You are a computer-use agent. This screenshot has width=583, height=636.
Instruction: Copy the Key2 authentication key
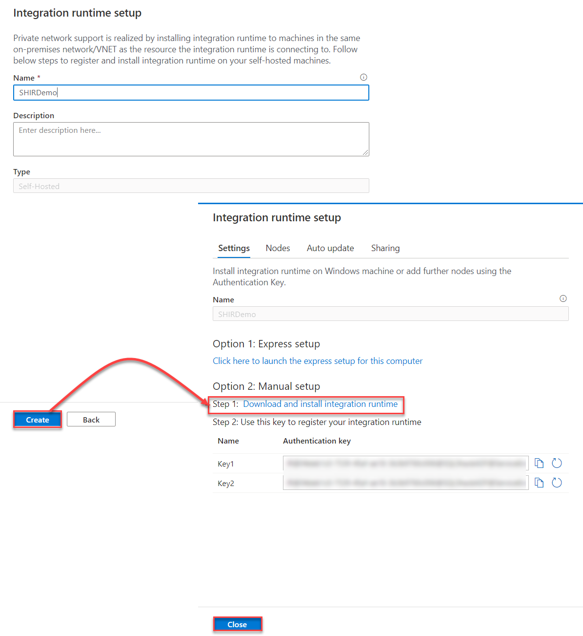coord(539,483)
